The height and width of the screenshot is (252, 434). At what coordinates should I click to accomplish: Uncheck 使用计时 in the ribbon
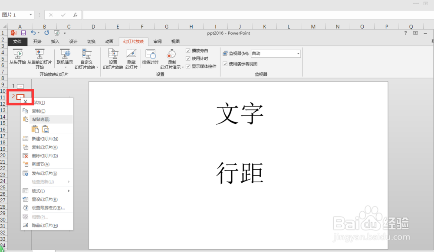[189, 57]
